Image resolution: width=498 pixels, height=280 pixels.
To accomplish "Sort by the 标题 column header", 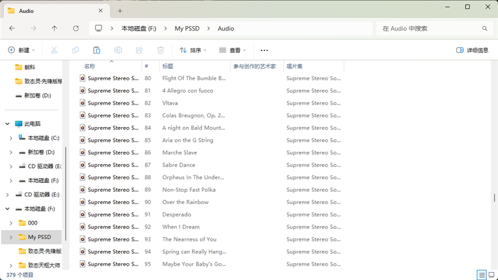I will coord(168,66).
